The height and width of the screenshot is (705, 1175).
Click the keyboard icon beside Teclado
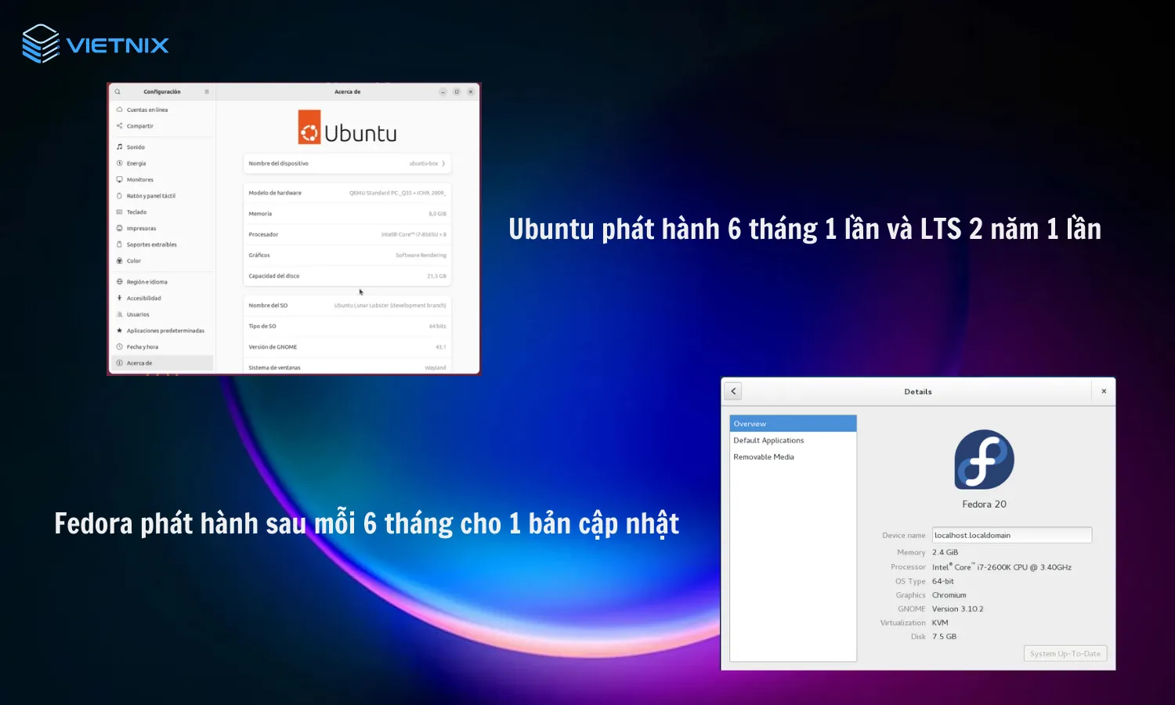120,212
